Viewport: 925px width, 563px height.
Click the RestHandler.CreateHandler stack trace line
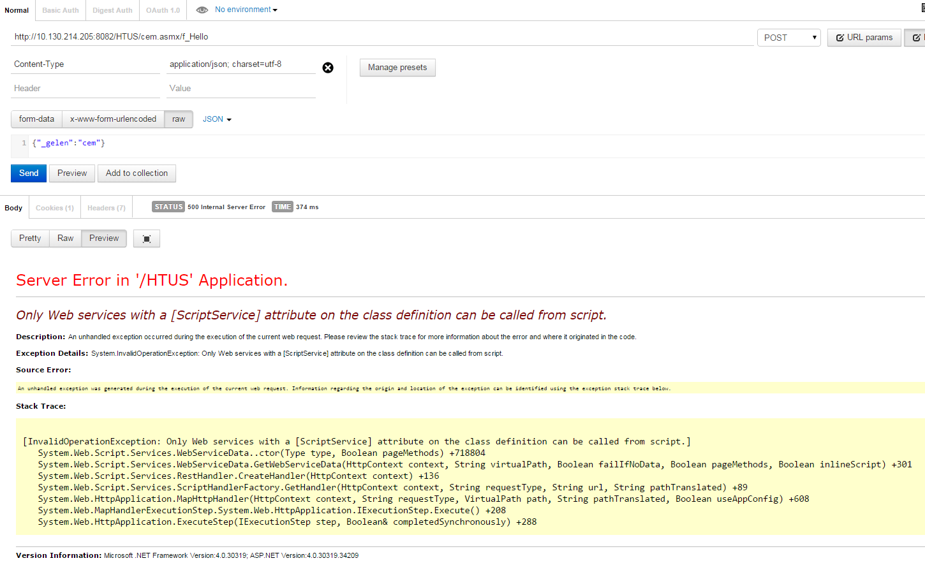(239, 476)
